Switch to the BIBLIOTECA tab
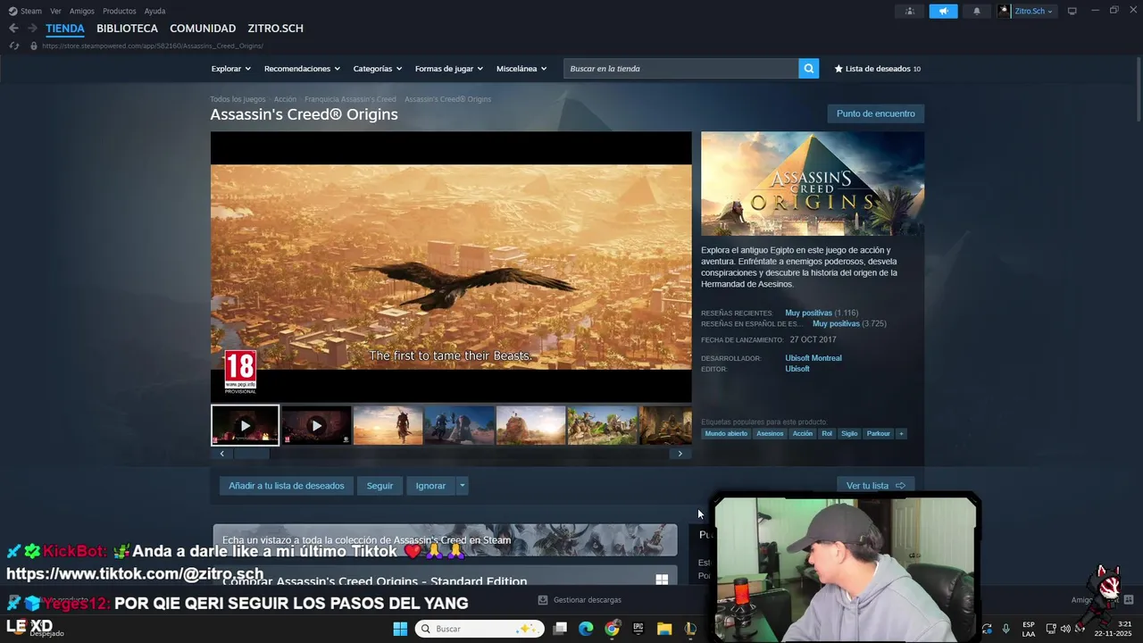The height and width of the screenshot is (643, 1143). pyautogui.click(x=127, y=29)
